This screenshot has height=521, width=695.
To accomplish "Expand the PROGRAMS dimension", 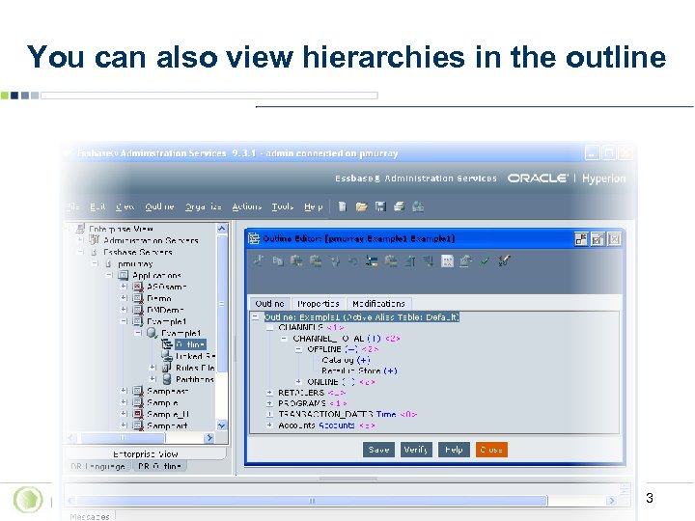I will [269, 403].
